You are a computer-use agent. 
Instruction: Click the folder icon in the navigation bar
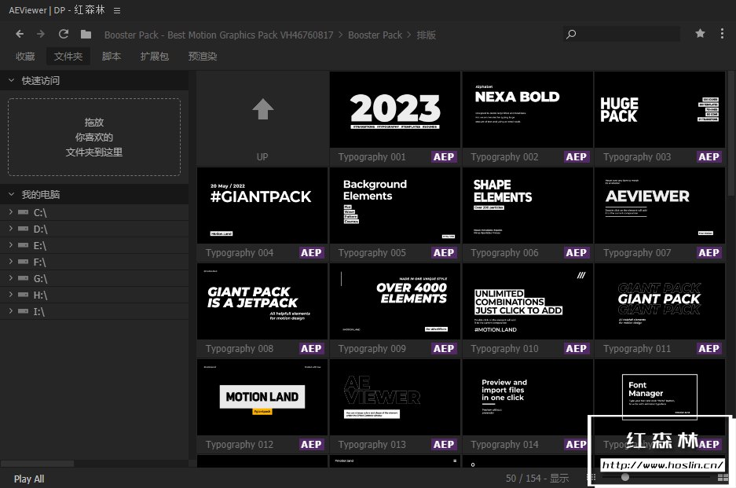pos(86,35)
